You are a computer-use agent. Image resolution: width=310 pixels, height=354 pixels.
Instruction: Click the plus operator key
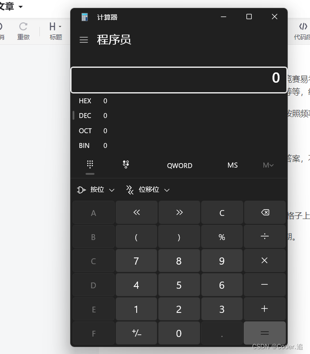point(265,309)
